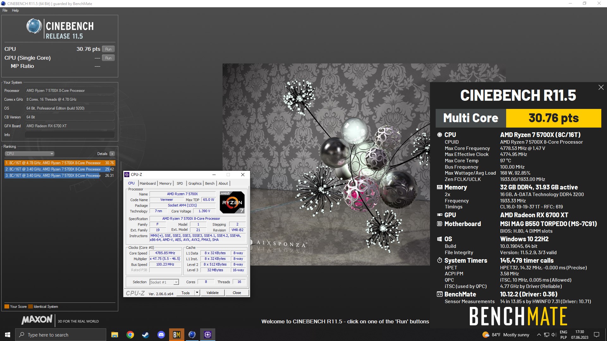Click the Info input field
The width and height of the screenshot is (607, 341).
pyautogui.click(x=70, y=135)
